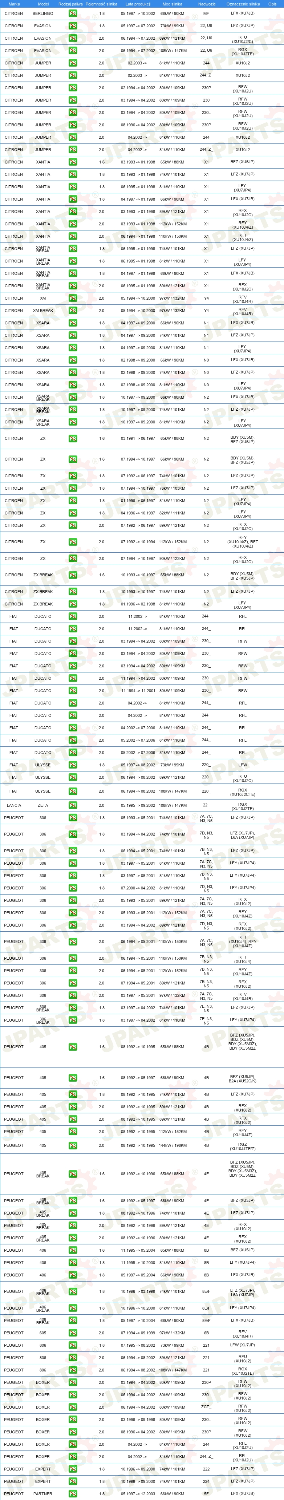This screenshot has width=284, height=1500.
Task: Click the ZCT_ body code cell
Action: click(206, 1407)
